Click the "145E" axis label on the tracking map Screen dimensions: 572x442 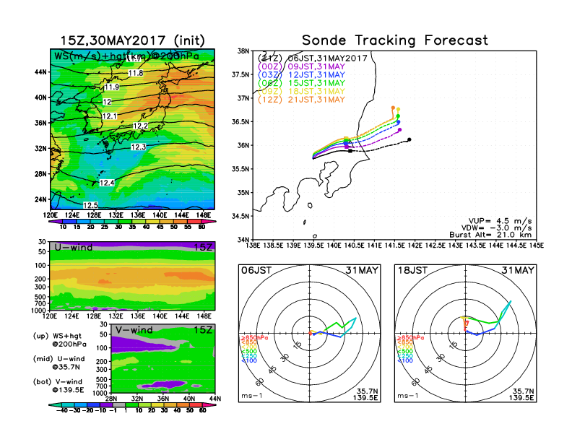point(537,246)
